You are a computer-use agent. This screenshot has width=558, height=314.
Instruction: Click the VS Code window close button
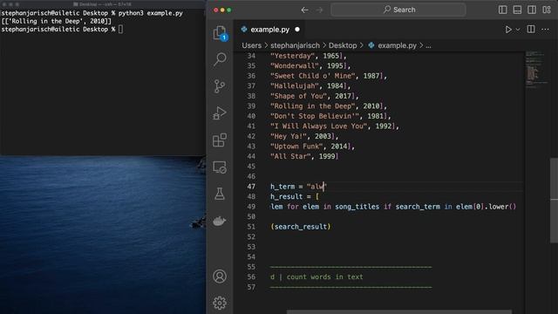215,10
